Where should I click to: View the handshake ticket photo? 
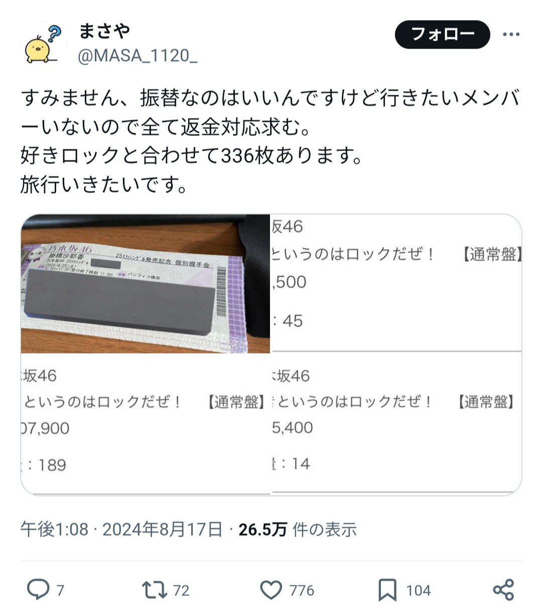[x=146, y=284]
